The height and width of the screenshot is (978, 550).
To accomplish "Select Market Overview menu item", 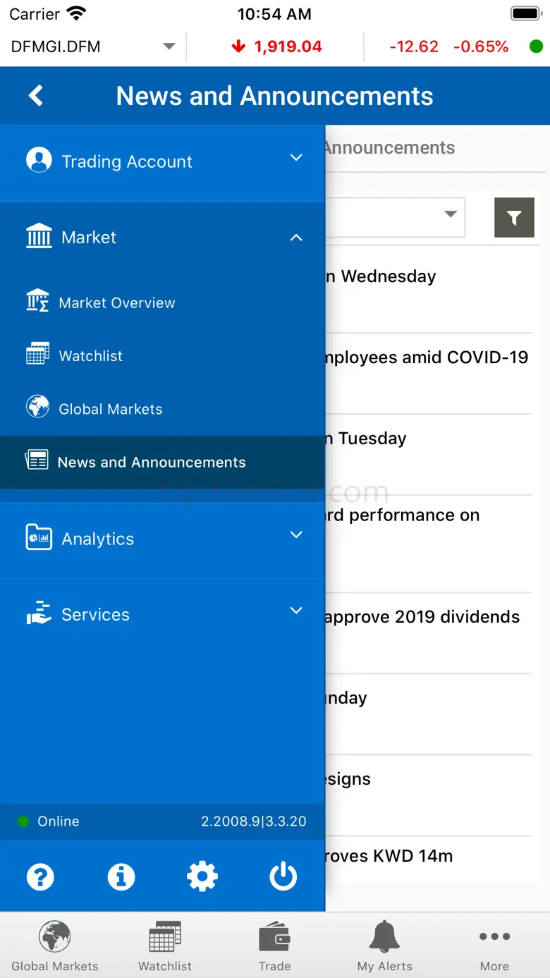I will point(117,303).
